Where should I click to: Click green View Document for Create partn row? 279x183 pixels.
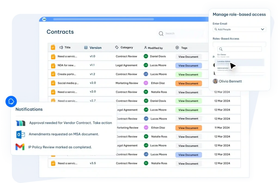point(189,75)
